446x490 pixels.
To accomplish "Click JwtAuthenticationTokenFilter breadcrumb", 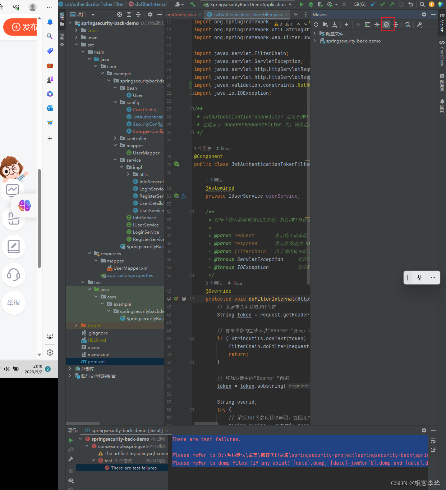I will tap(91, 4).
